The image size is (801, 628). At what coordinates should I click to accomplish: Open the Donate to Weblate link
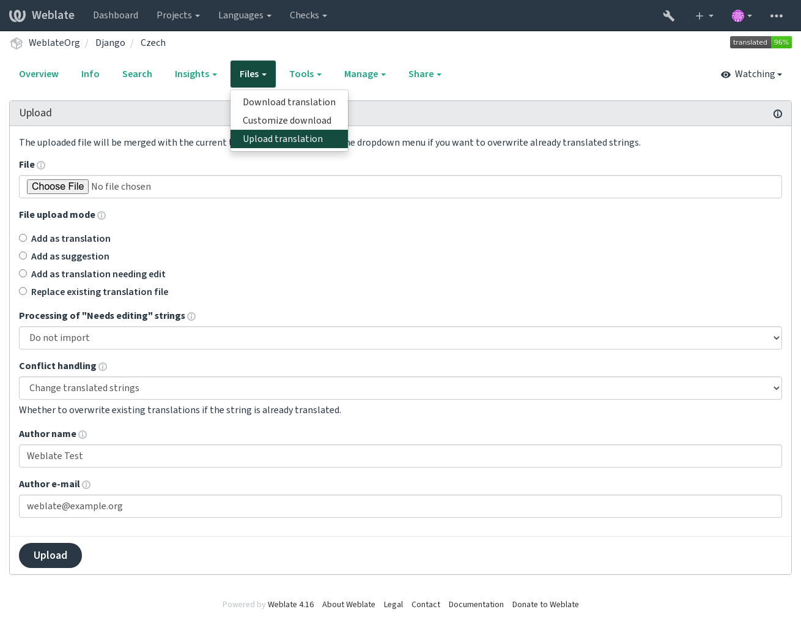(x=545, y=605)
